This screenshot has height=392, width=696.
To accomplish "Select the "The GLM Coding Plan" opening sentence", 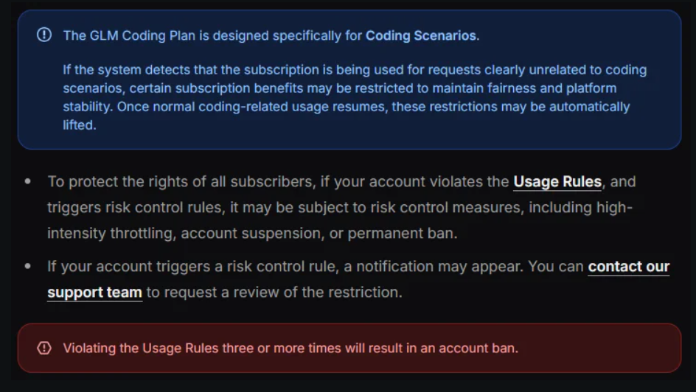I will (271, 35).
